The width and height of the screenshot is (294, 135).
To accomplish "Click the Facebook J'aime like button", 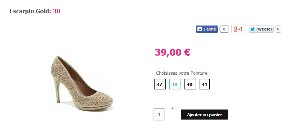I will click(x=207, y=29).
